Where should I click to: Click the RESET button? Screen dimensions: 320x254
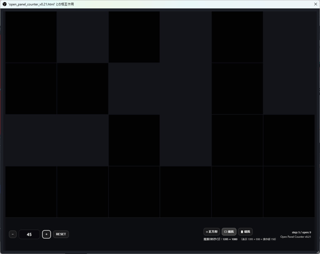click(61, 234)
